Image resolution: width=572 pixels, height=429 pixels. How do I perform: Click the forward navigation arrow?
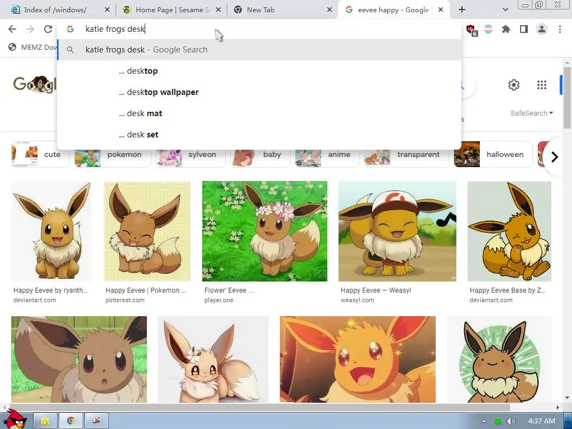(x=30, y=29)
